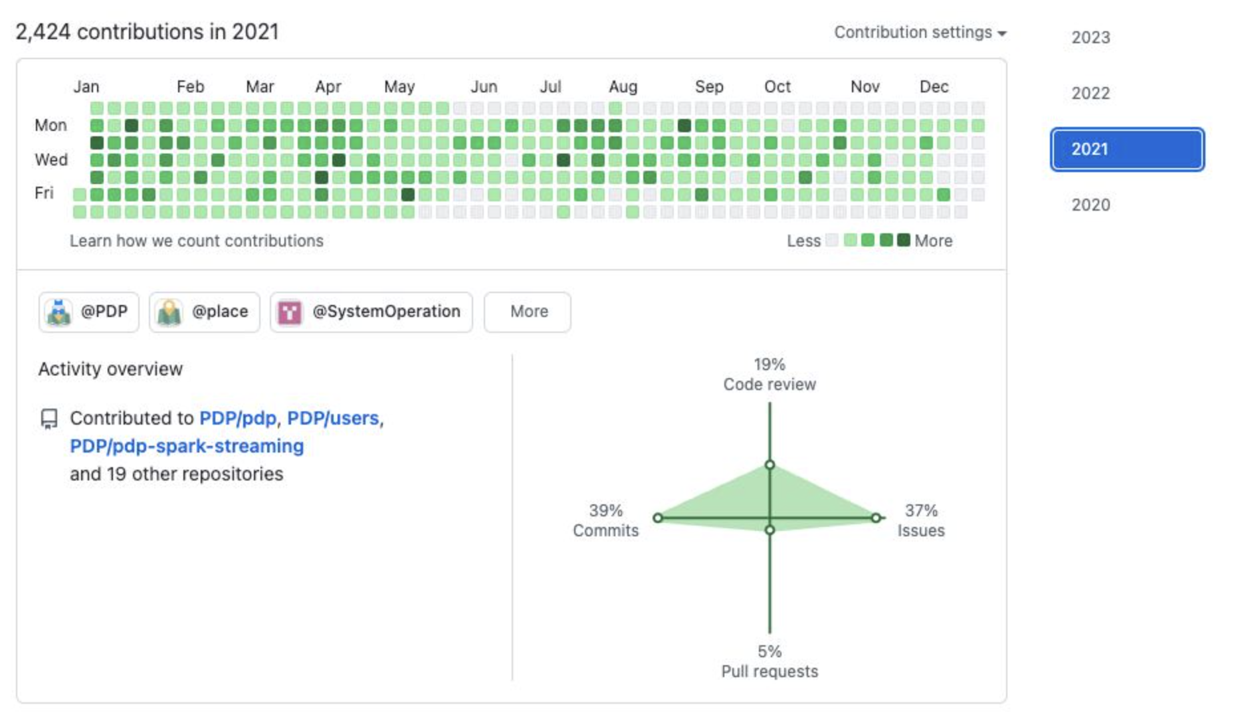Click the Issues axis point on the activity chart
The image size is (1240, 719).
pos(876,518)
